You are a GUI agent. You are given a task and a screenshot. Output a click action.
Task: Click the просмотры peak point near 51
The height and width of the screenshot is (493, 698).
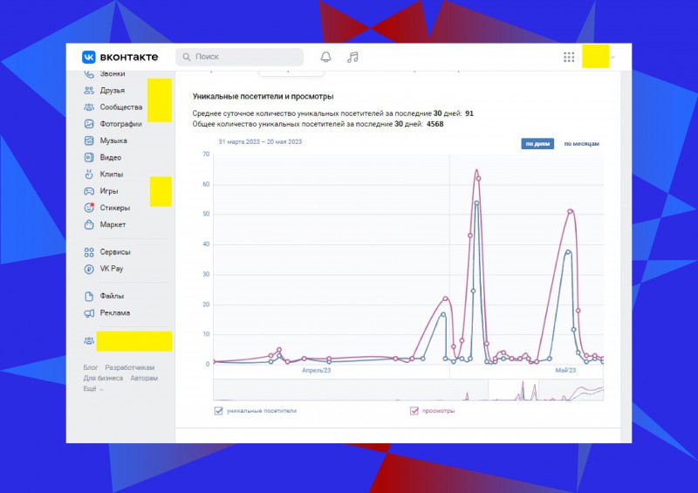(x=571, y=211)
